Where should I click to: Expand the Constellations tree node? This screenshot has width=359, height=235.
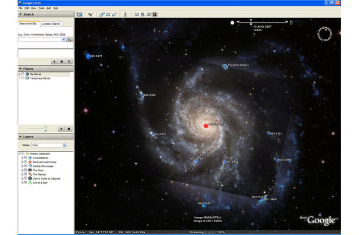(x=22, y=157)
